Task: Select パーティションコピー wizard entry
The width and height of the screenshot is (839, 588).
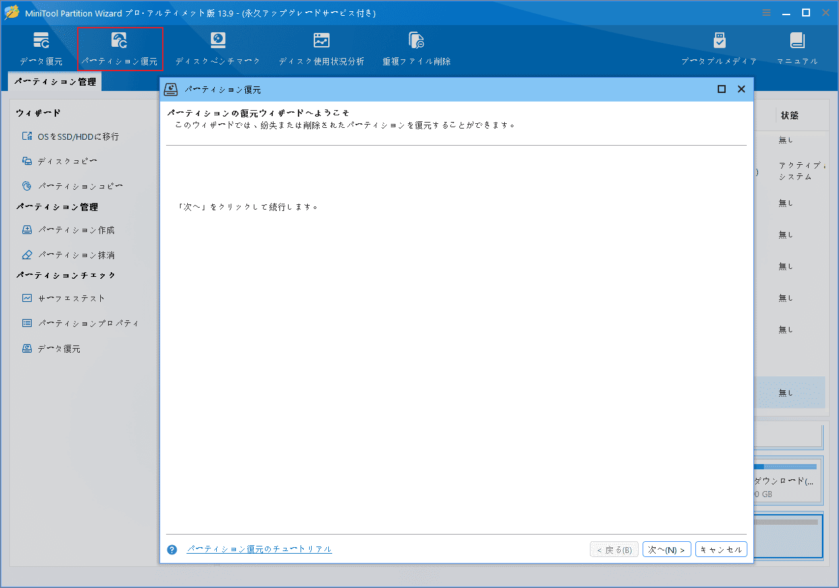Action: click(x=80, y=187)
